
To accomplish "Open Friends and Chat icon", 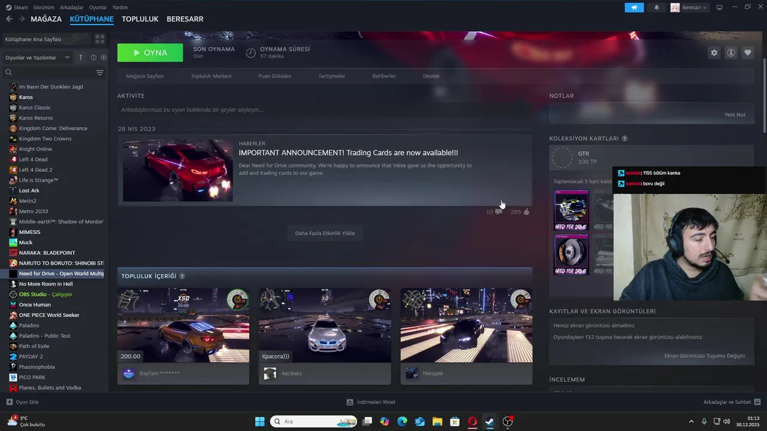I will coord(757,402).
